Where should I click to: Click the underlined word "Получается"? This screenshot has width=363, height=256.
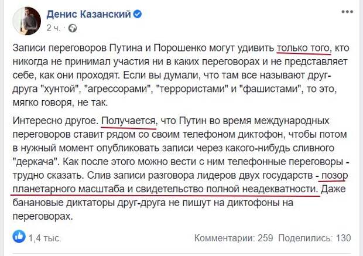(128, 121)
